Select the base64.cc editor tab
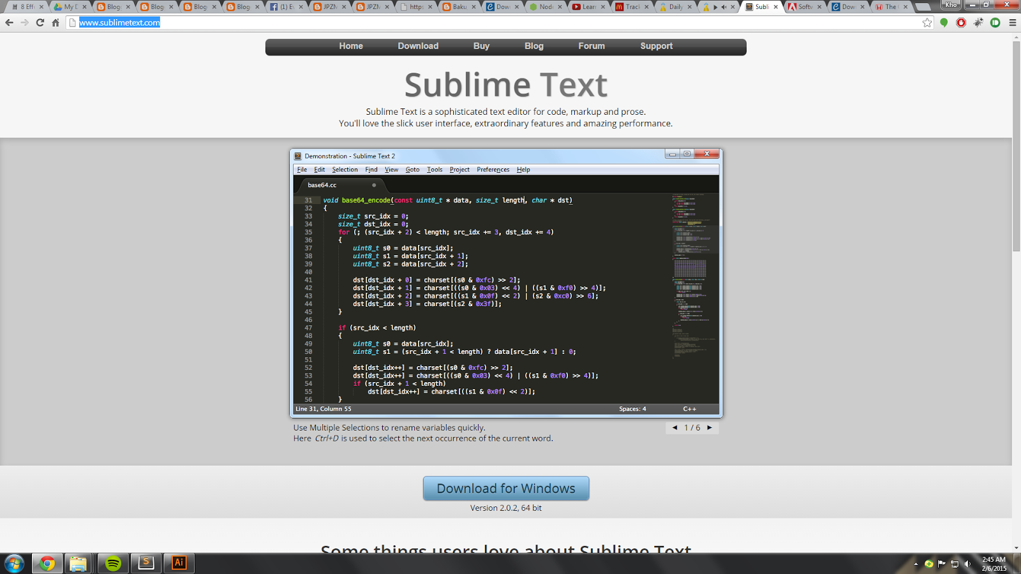 (341, 185)
